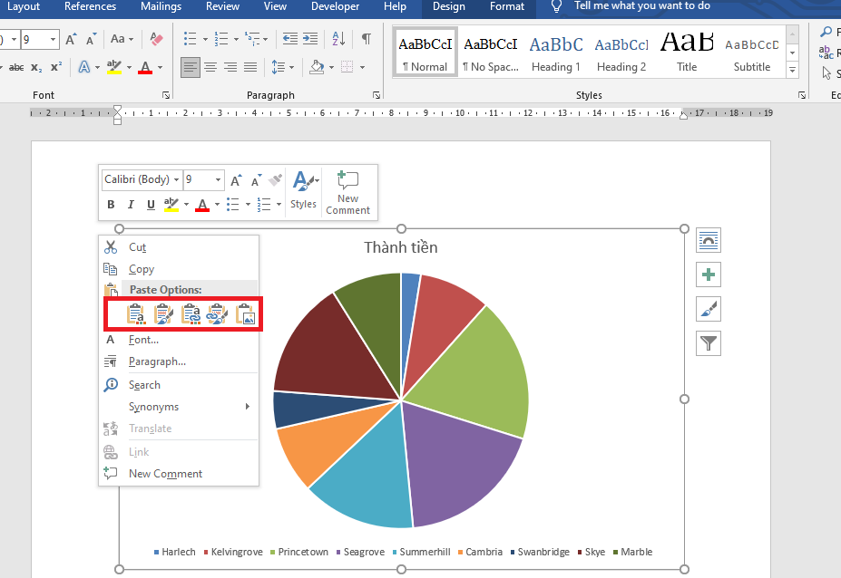
Task: Open the Chart Elements plus button
Action: 709,275
